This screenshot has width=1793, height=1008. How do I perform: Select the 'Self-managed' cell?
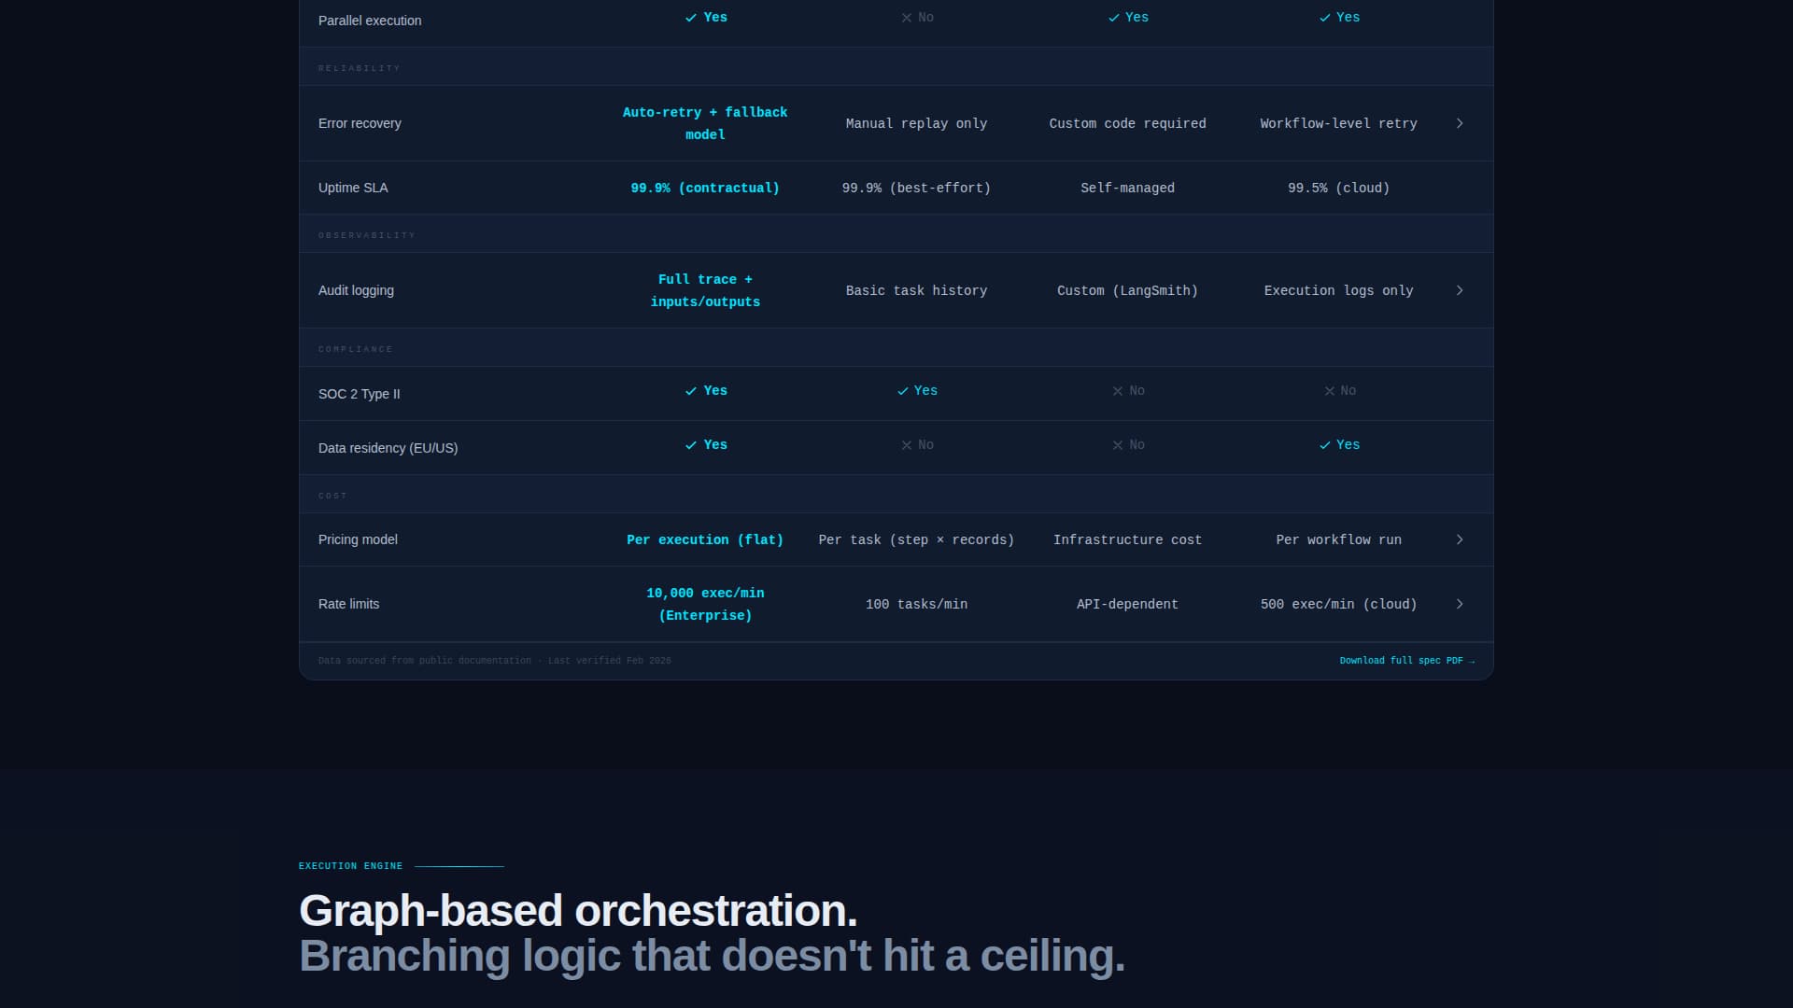point(1127,188)
